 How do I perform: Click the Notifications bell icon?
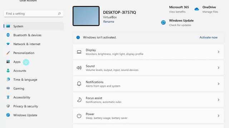(x=79, y=84)
